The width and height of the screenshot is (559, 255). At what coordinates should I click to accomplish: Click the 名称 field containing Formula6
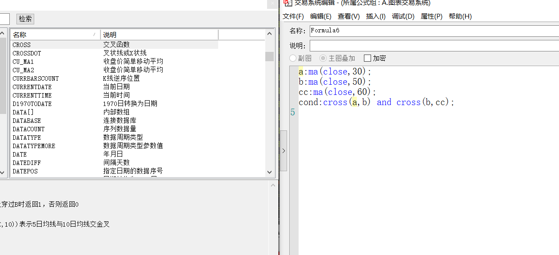434,31
